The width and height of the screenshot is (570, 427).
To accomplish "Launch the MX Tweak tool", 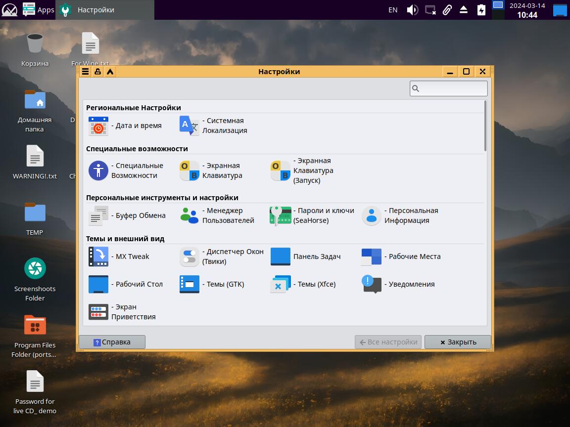I will pos(98,257).
